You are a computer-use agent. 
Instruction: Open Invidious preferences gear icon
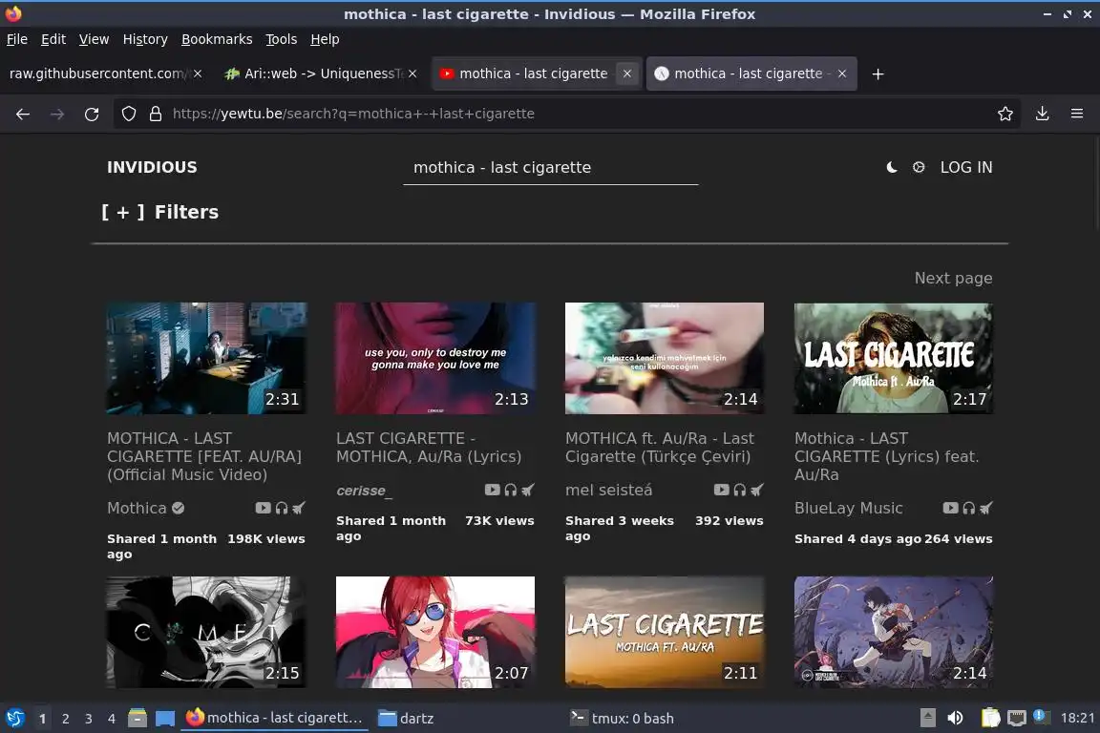pos(919,167)
